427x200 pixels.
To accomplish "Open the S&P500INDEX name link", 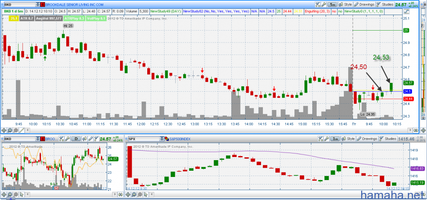I will click(x=181, y=139).
